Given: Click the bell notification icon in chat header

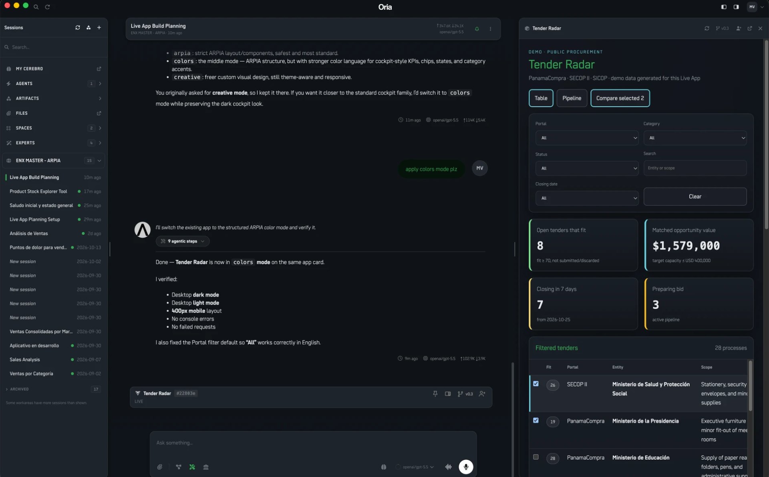Looking at the screenshot, I should pos(477,29).
